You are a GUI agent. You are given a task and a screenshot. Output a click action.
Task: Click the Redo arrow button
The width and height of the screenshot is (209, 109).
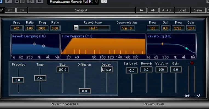22,10
